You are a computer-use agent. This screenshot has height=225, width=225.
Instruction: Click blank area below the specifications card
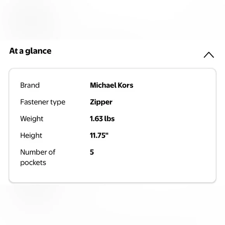112,204
